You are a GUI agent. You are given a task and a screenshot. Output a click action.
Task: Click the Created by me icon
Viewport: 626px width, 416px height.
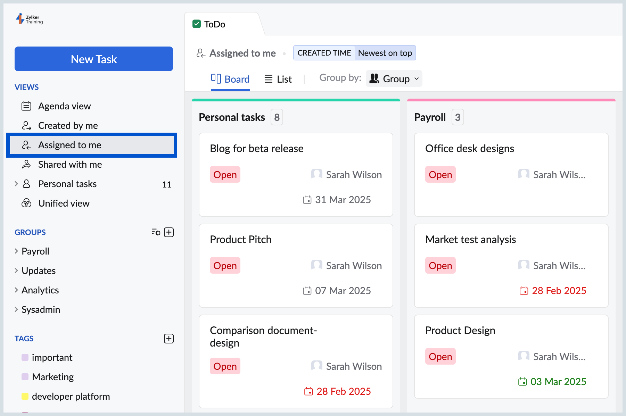(26, 125)
